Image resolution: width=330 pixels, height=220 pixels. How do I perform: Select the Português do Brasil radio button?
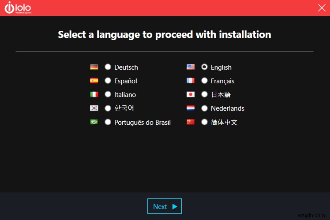(108, 122)
